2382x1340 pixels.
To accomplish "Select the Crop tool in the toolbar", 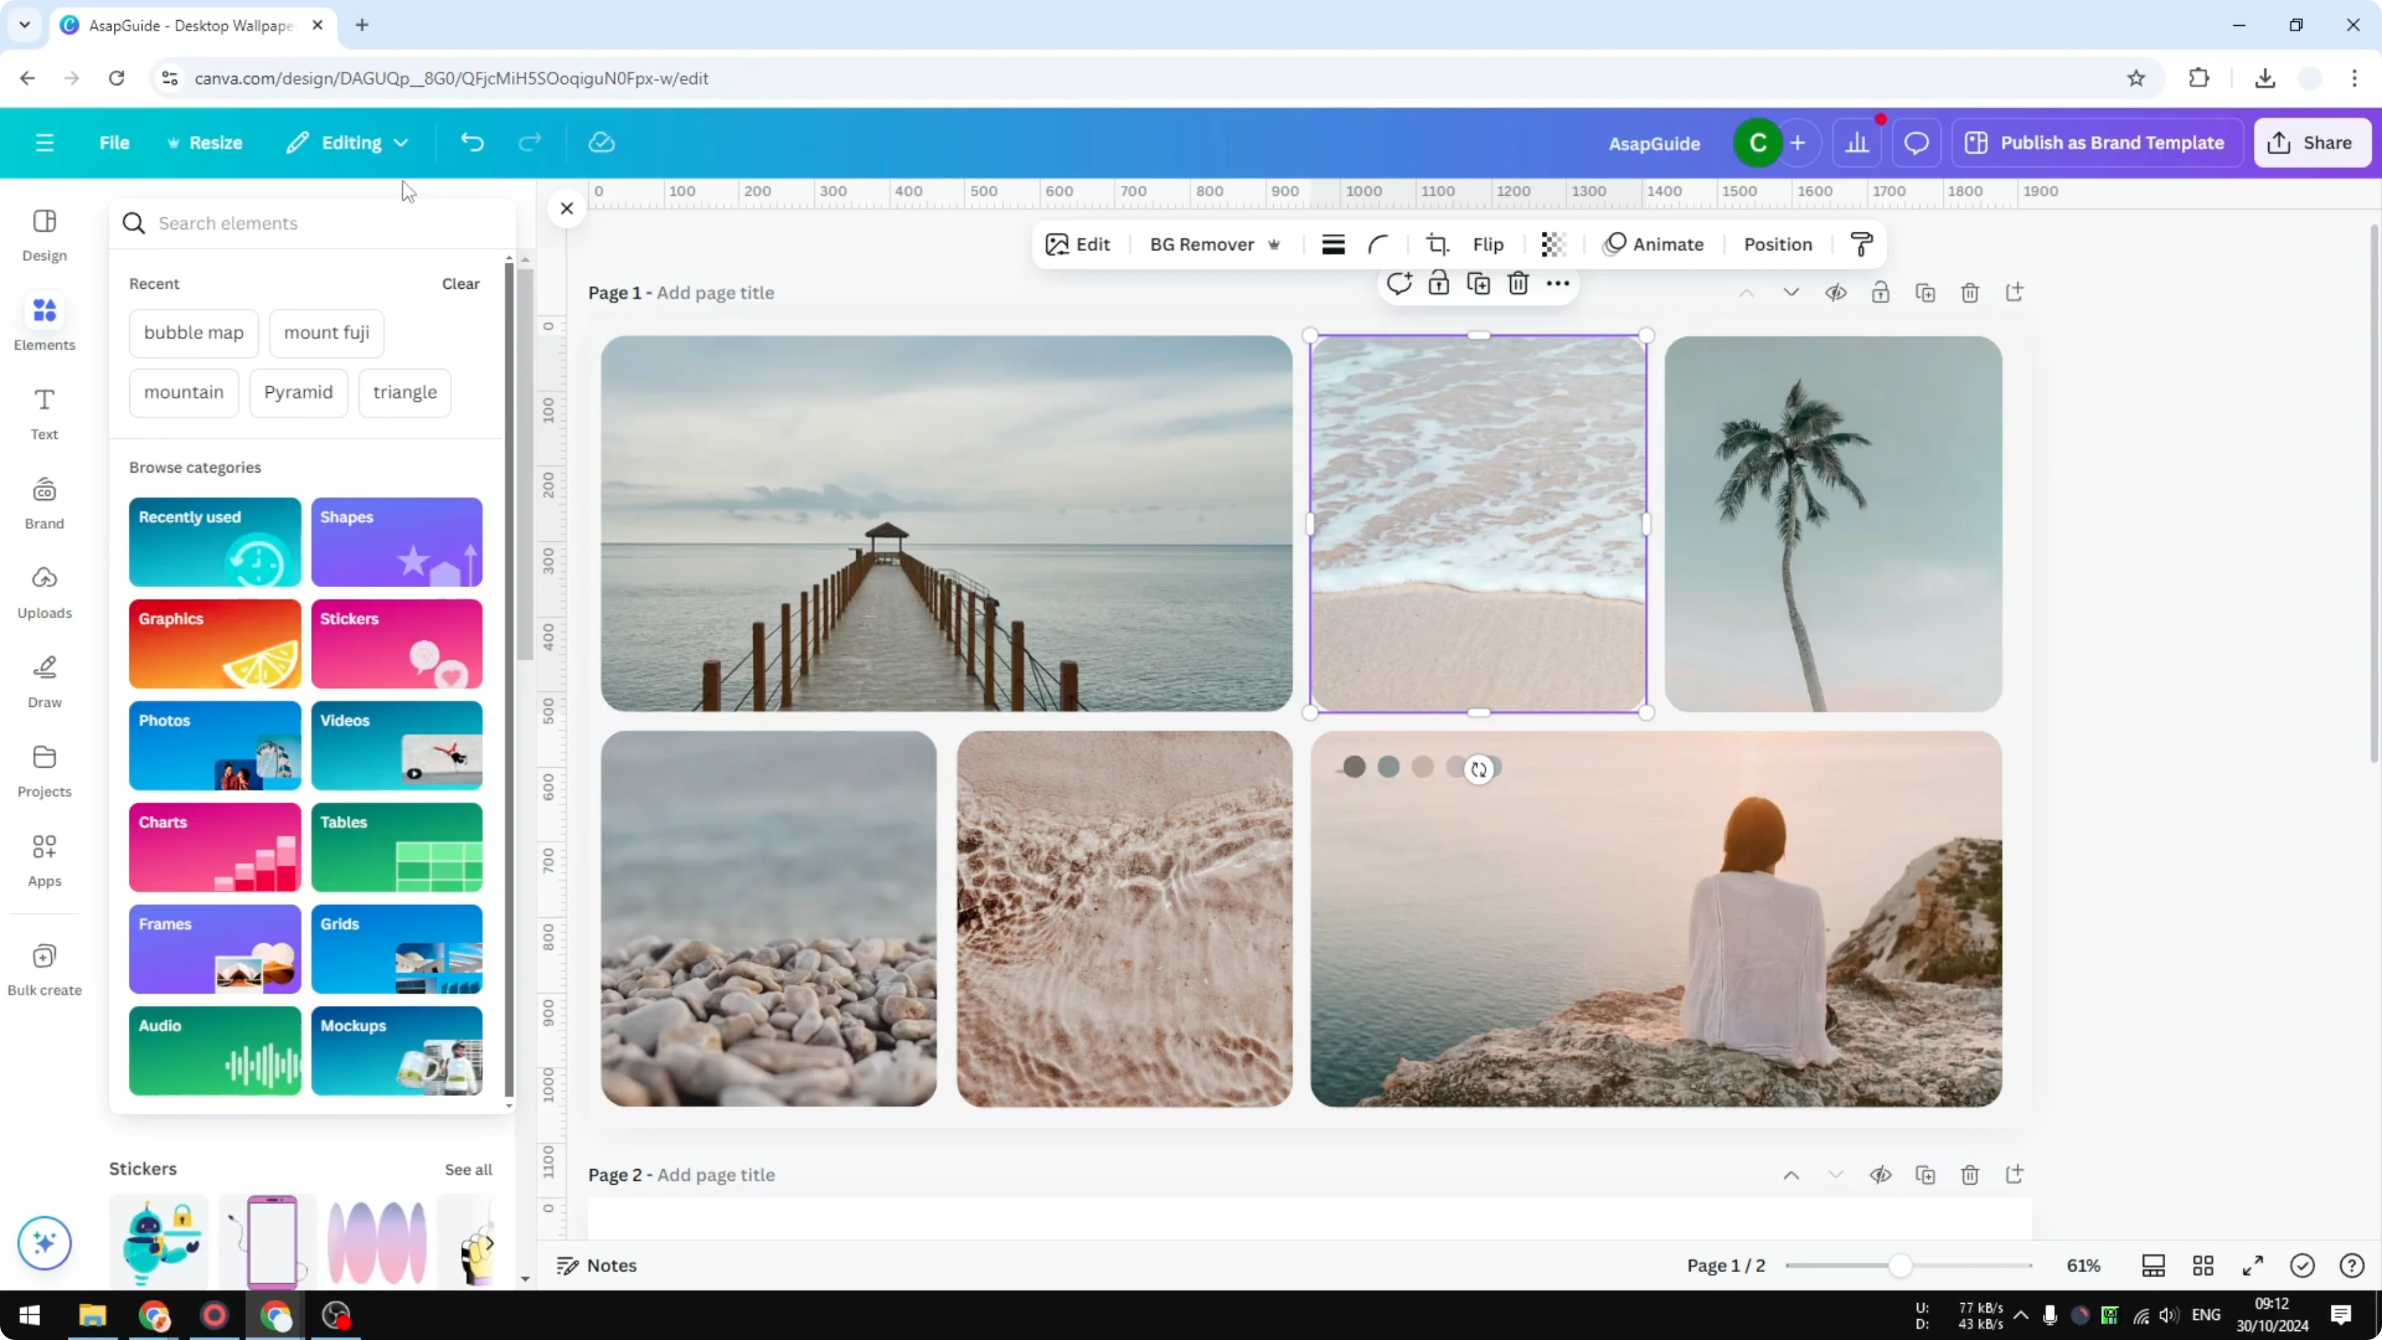I will click(x=1437, y=243).
